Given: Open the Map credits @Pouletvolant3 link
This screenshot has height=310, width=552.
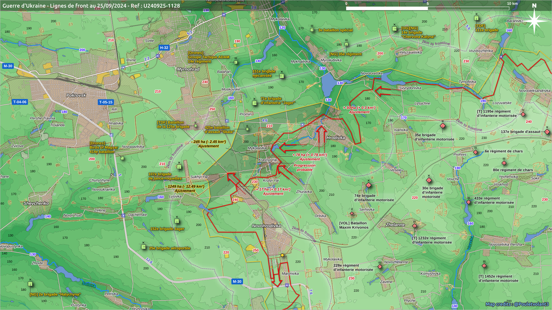Looking at the screenshot, I should click(x=517, y=304).
